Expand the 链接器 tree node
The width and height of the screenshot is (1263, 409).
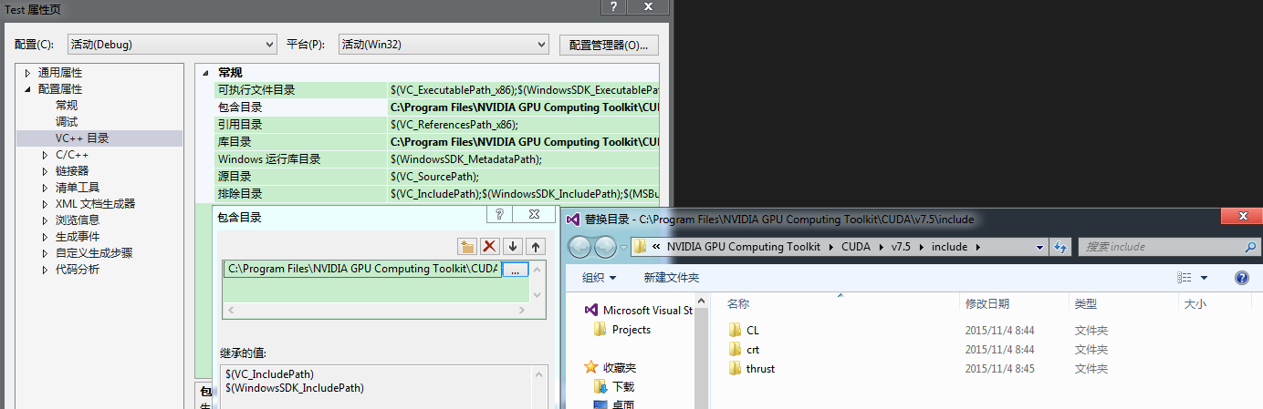46,171
